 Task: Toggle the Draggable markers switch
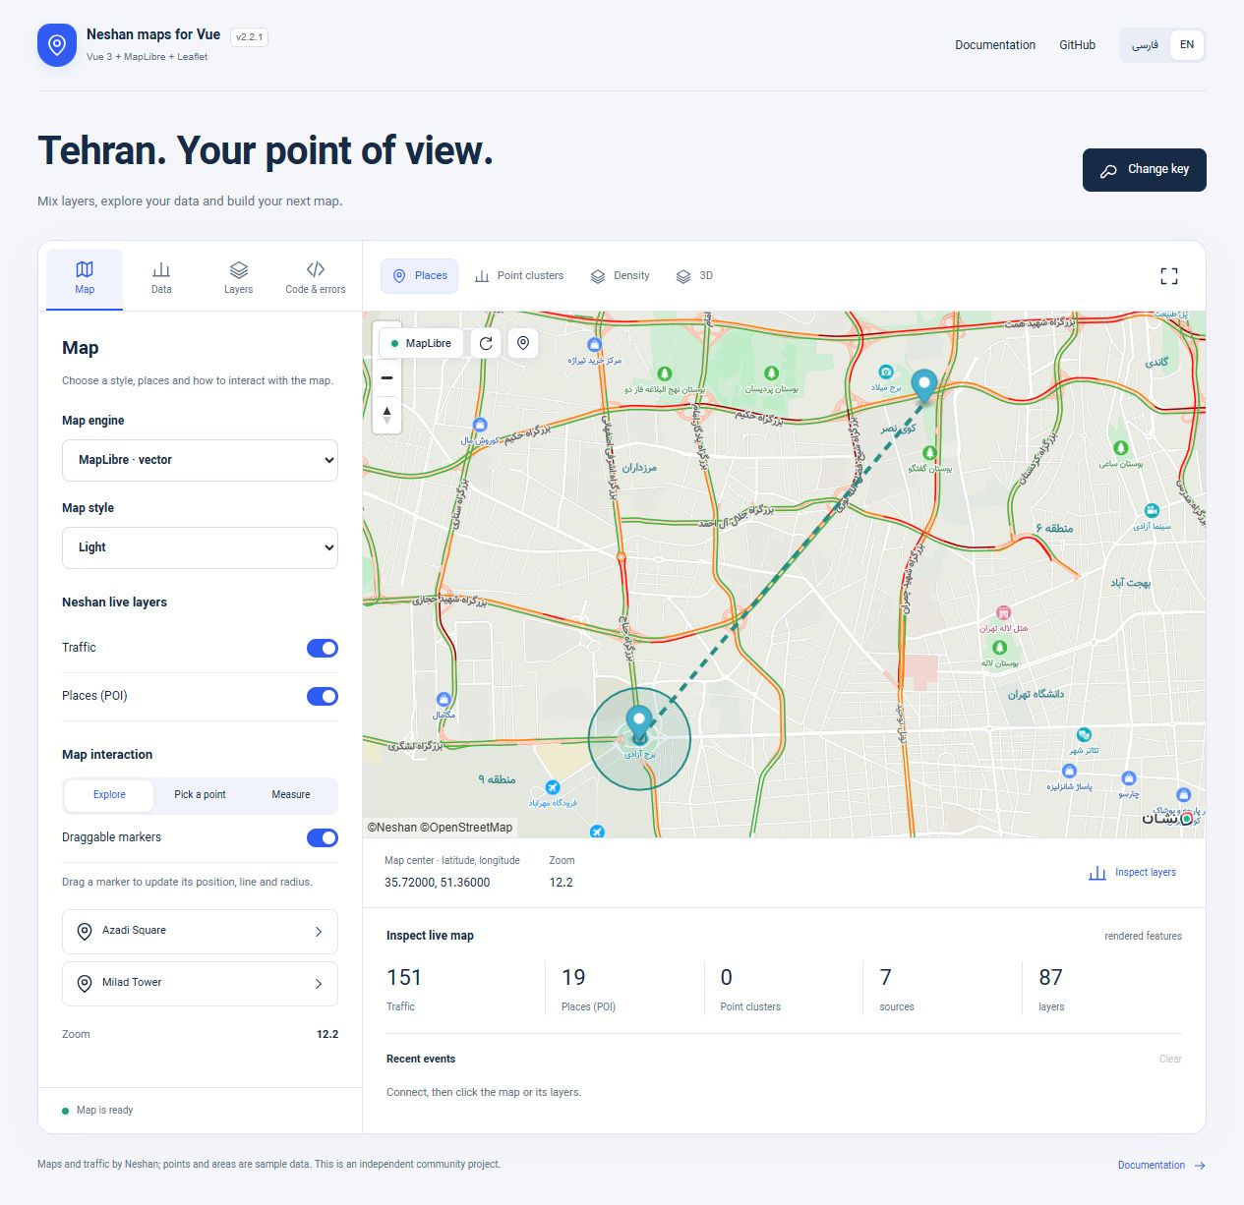click(323, 837)
